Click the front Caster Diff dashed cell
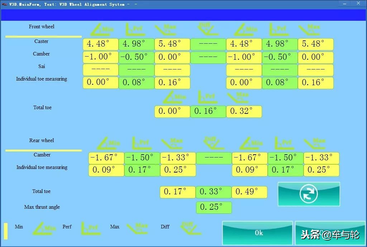The image size is (367, 247). click(x=208, y=44)
